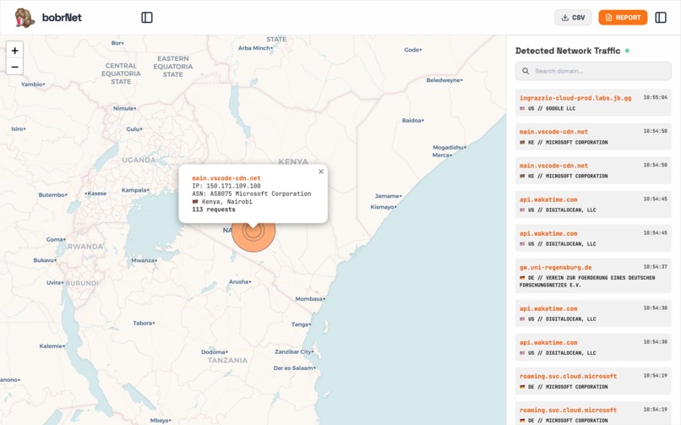Click the Beledweyne map label

(443, 80)
